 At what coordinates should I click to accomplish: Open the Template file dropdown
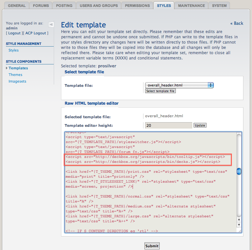point(179,85)
